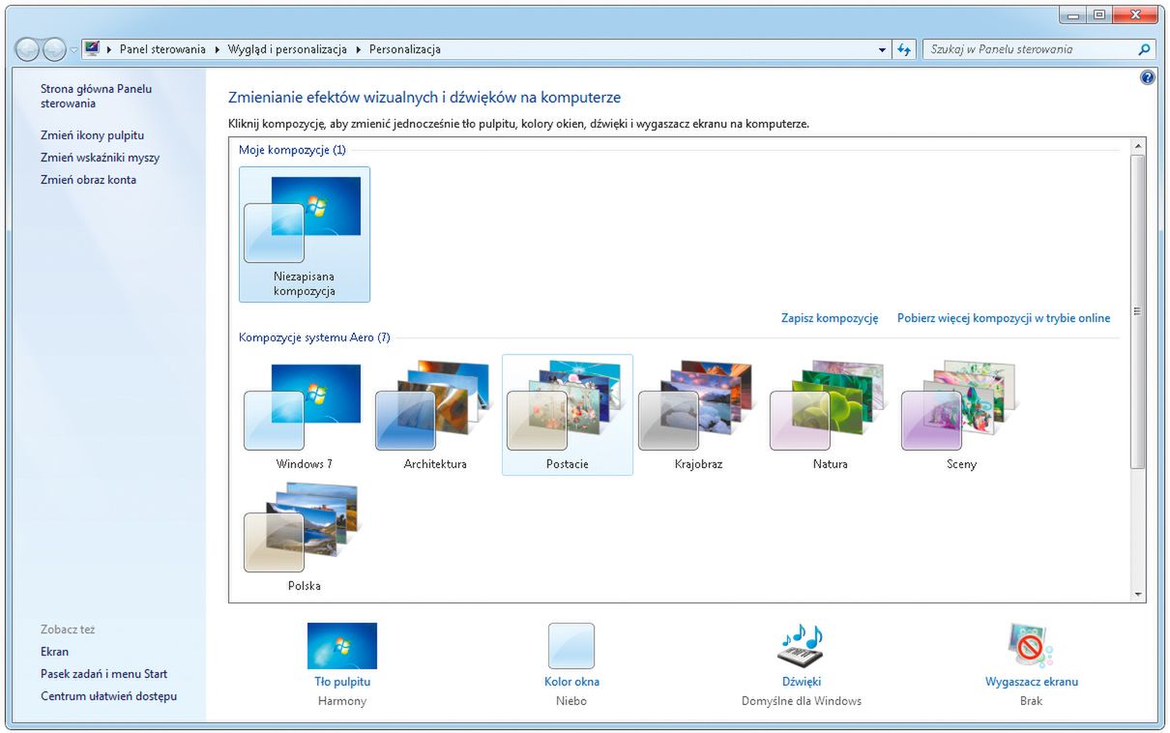1170x733 pixels.
Task: Click 'Moje kompozycje (1)' group header
Action: [292, 150]
